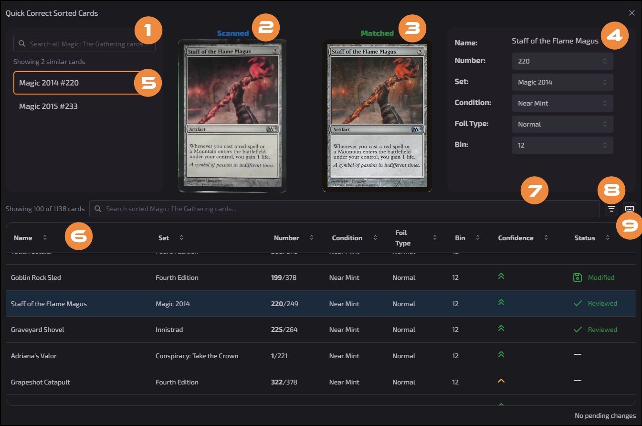The image size is (642, 426).
Task: Click Grapeshot Catapult yellow confidence icon
Action: coord(501,381)
